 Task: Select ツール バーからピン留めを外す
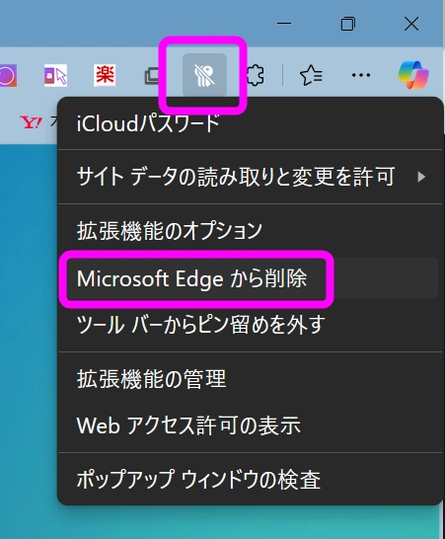pos(200,325)
